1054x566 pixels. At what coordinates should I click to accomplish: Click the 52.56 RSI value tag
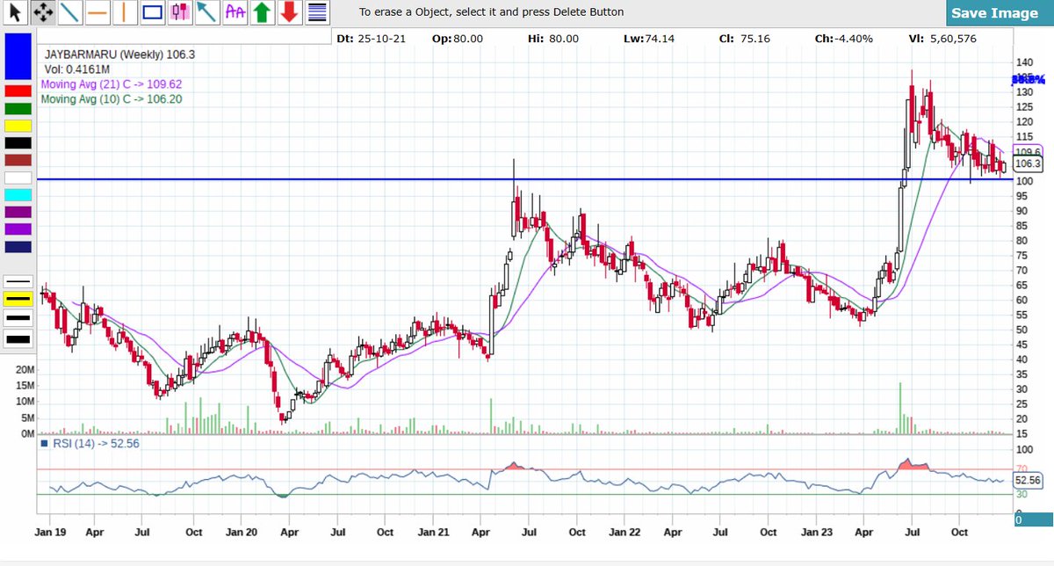(1027, 481)
